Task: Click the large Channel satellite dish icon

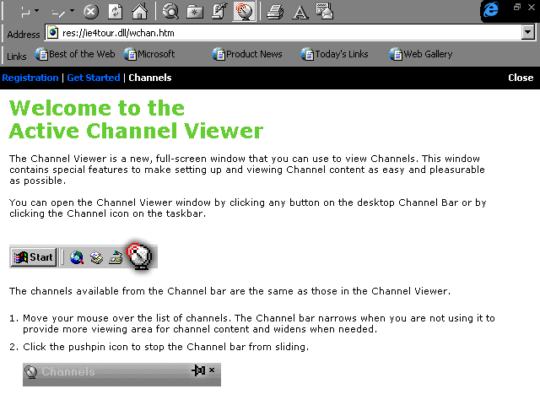Action: (x=139, y=256)
